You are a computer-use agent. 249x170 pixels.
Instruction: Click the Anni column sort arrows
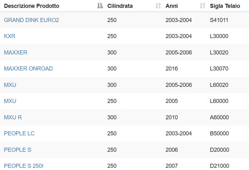pyautogui.click(x=203, y=6)
